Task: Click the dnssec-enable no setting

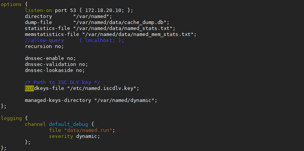Action: pyautogui.click(x=50, y=58)
